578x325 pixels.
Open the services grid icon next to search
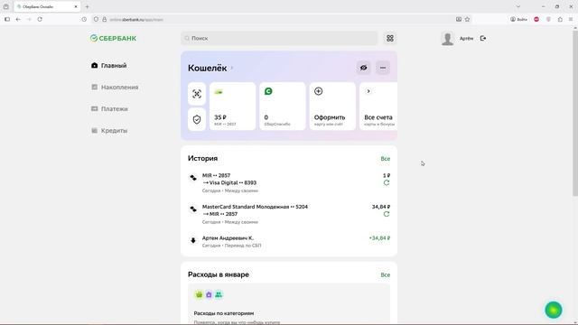390,38
